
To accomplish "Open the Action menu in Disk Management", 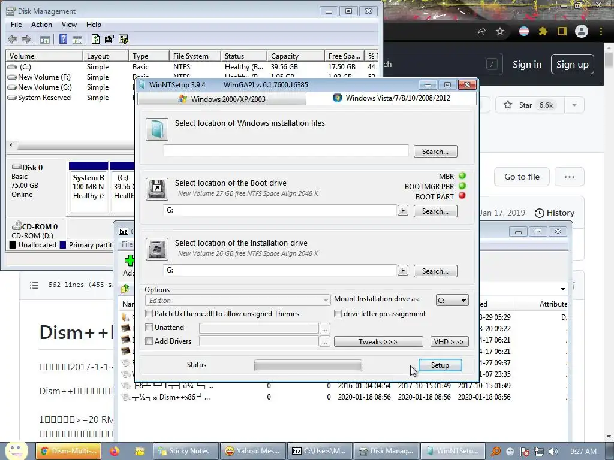I will [41, 24].
